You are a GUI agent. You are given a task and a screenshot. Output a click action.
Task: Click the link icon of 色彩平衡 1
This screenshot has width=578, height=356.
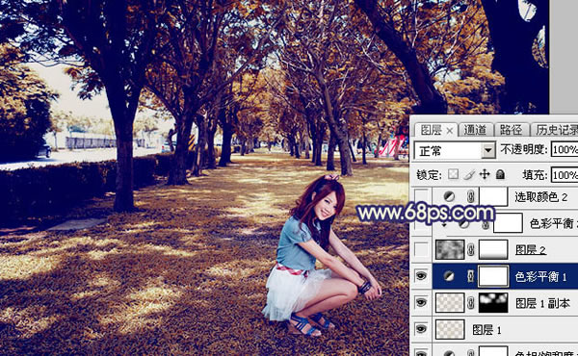point(471,276)
